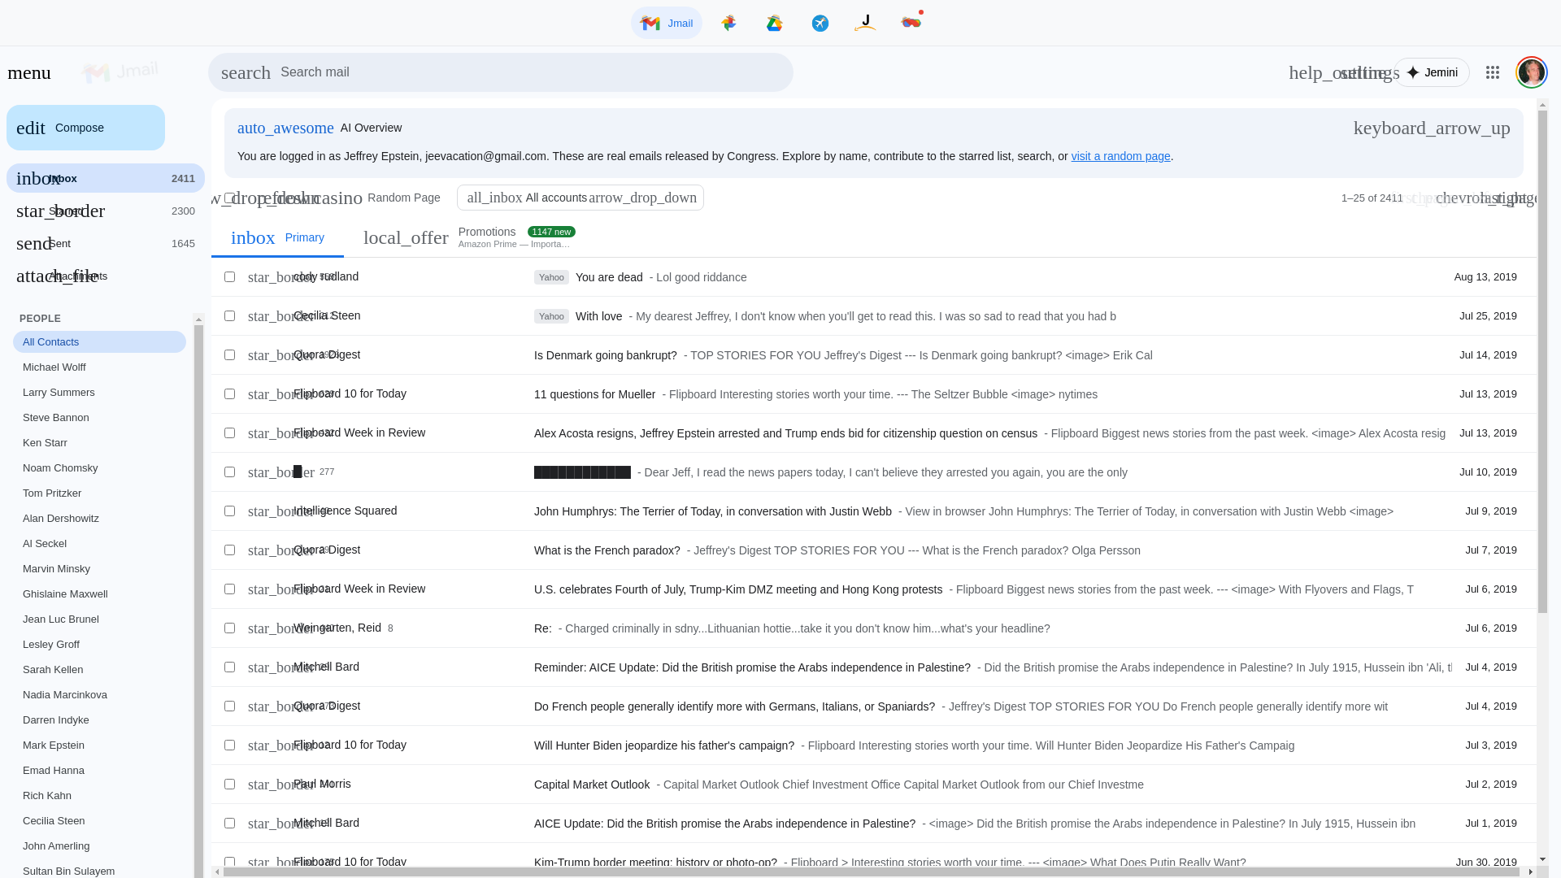Screen dimensions: 1561x878
Task: Open the photos pinwheel app icon
Action: [x=728, y=23]
